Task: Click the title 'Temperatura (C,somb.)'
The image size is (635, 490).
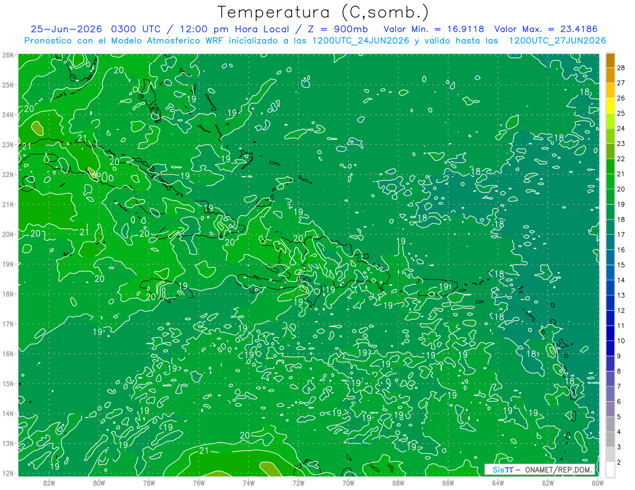Action: (323, 12)
